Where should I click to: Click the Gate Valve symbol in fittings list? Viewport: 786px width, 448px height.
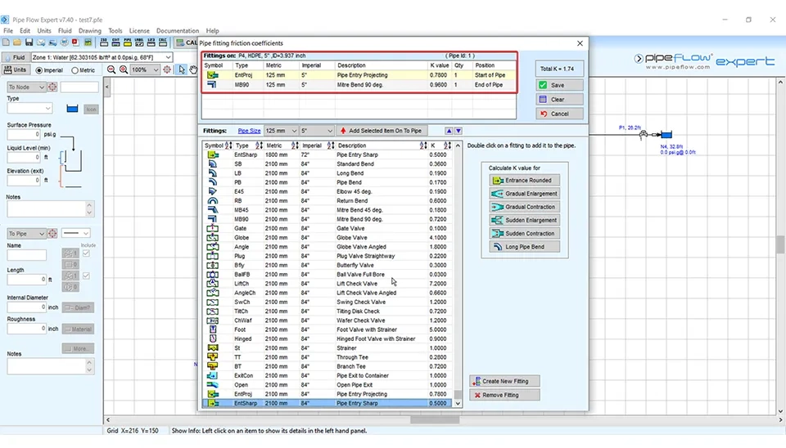click(213, 229)
